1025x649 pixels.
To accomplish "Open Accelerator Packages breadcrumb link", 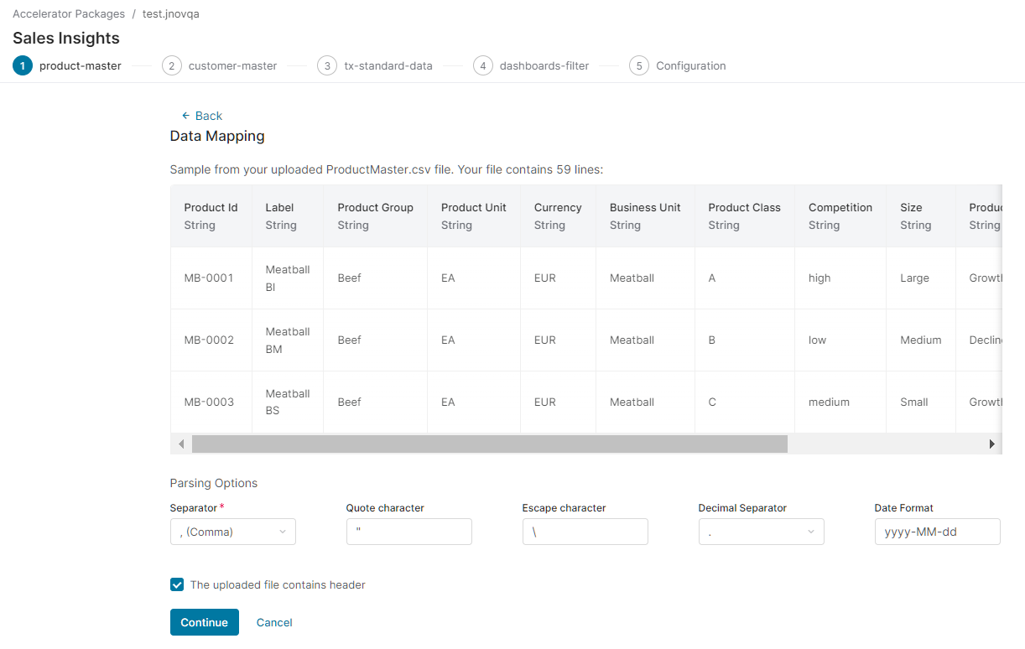I will point(69,13).
